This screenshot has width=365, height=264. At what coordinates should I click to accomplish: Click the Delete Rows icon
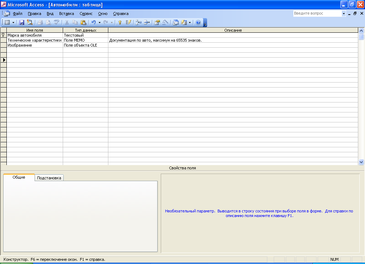146,22
